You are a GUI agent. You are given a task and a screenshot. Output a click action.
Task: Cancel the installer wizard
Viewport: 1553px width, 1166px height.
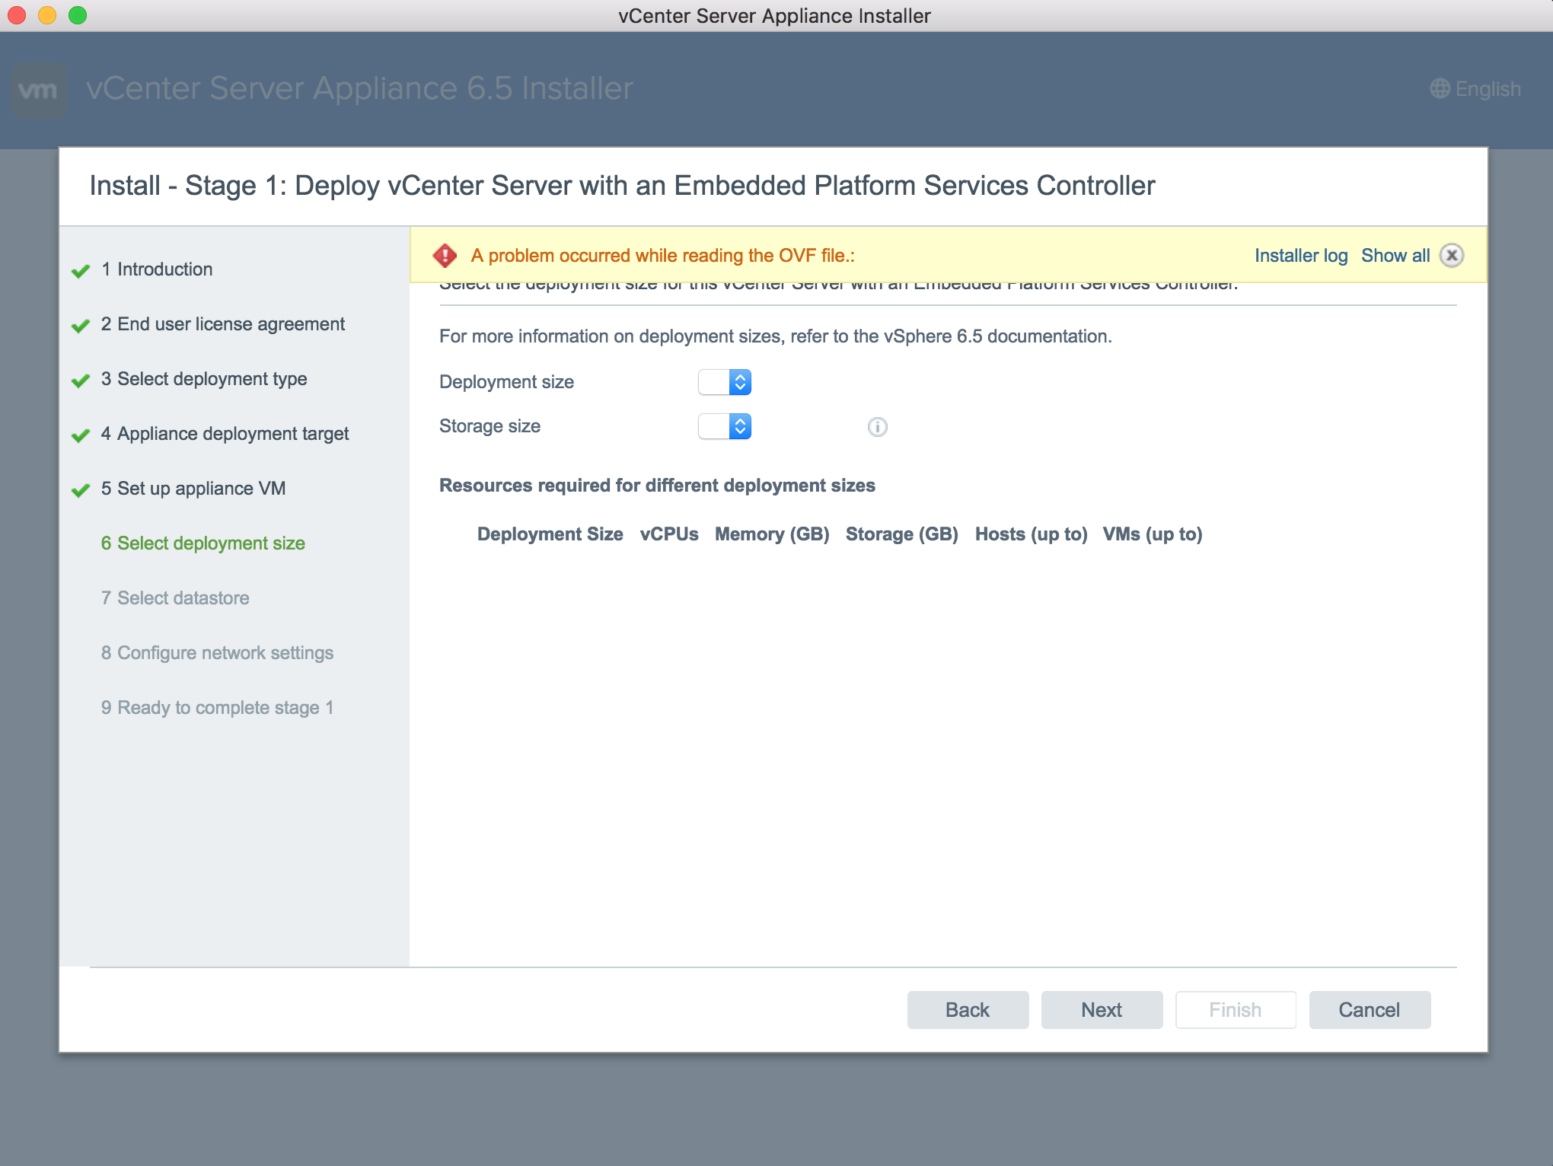pos(1369,1010)
